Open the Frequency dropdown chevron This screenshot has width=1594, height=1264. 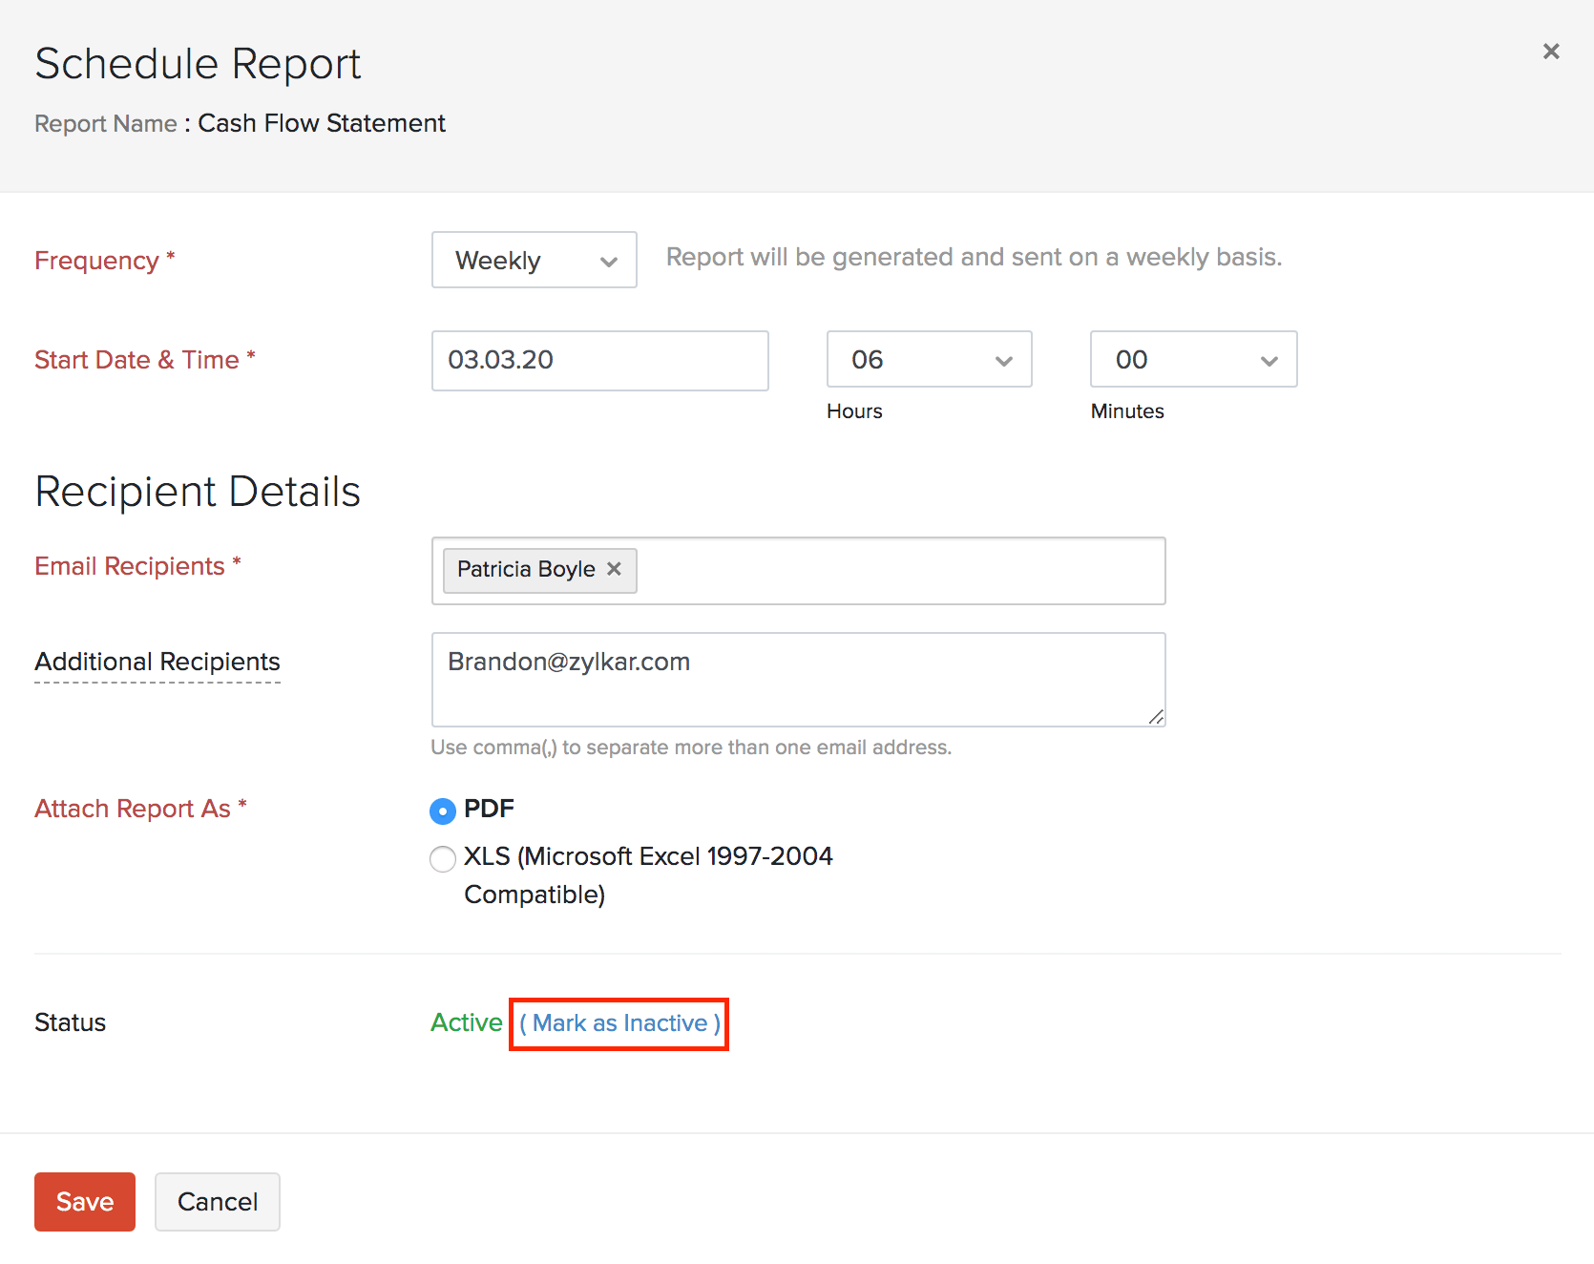click(x=610, y=260)
